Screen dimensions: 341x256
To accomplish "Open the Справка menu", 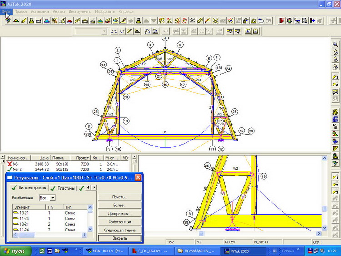I will coord(126,11).
